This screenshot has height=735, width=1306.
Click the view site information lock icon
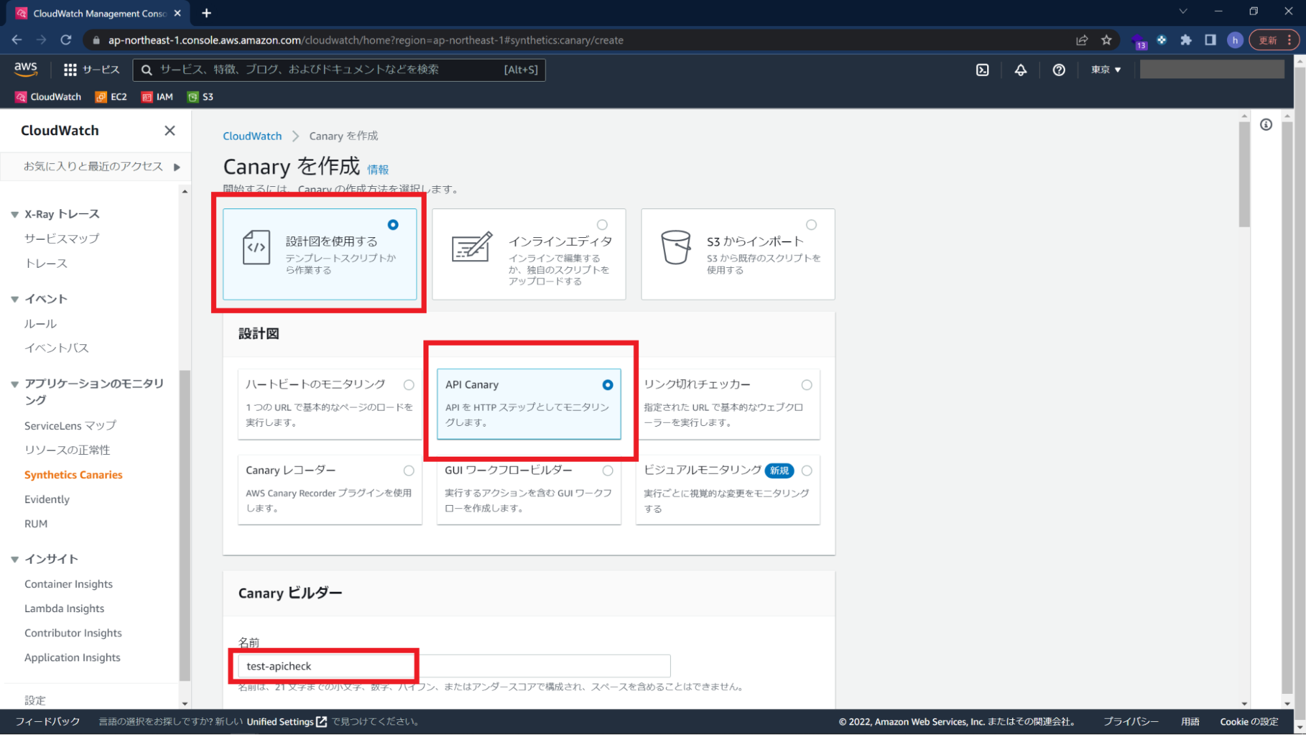[x=97, y=40]
